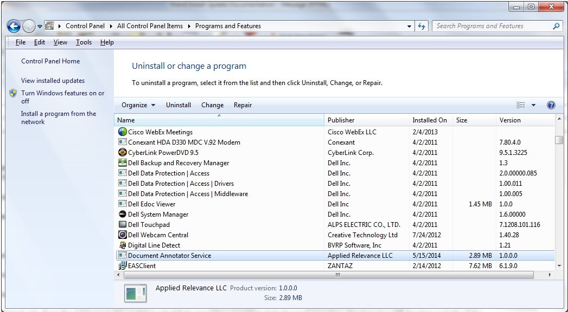Screen dimensions: 568x312
Task: Click the Conexant HDA D330 Modem icon
Action: click(x=123, y=142)
